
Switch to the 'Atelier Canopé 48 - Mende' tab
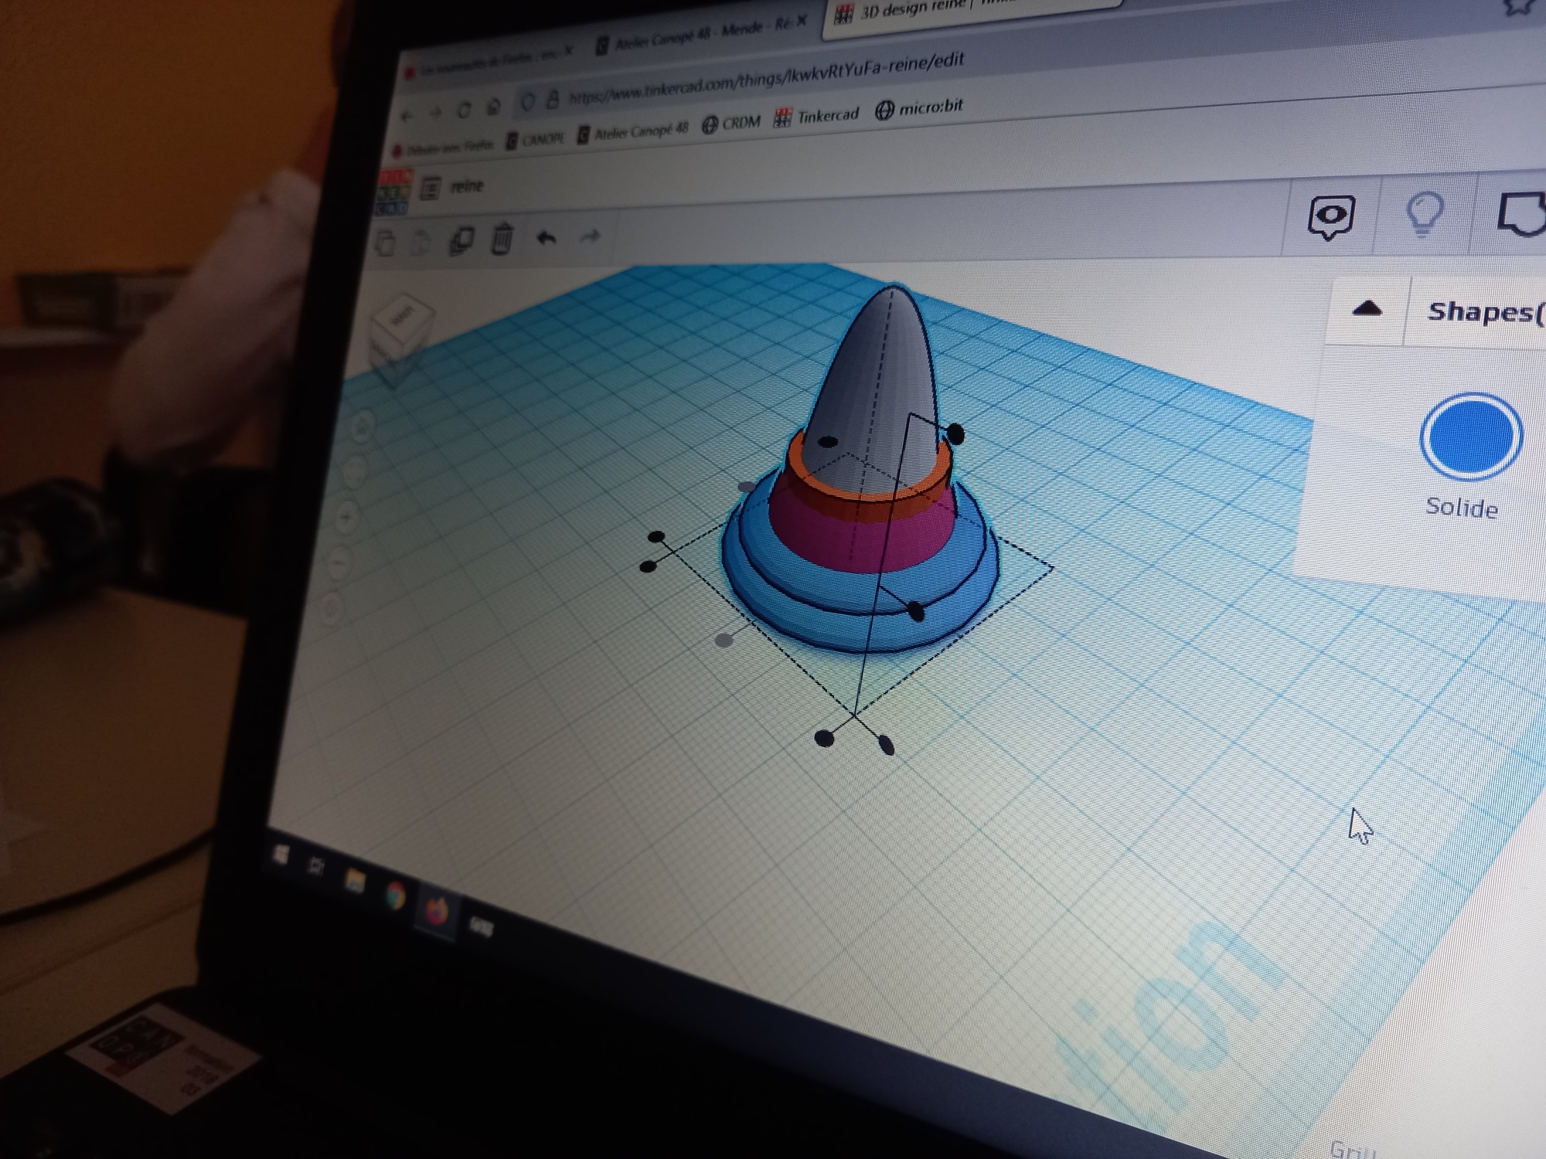[x=702, y=34]
